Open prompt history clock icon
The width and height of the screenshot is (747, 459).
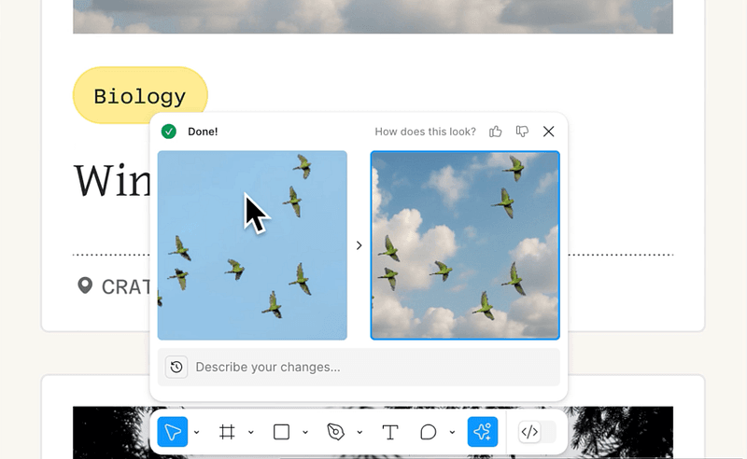(176, 367)
